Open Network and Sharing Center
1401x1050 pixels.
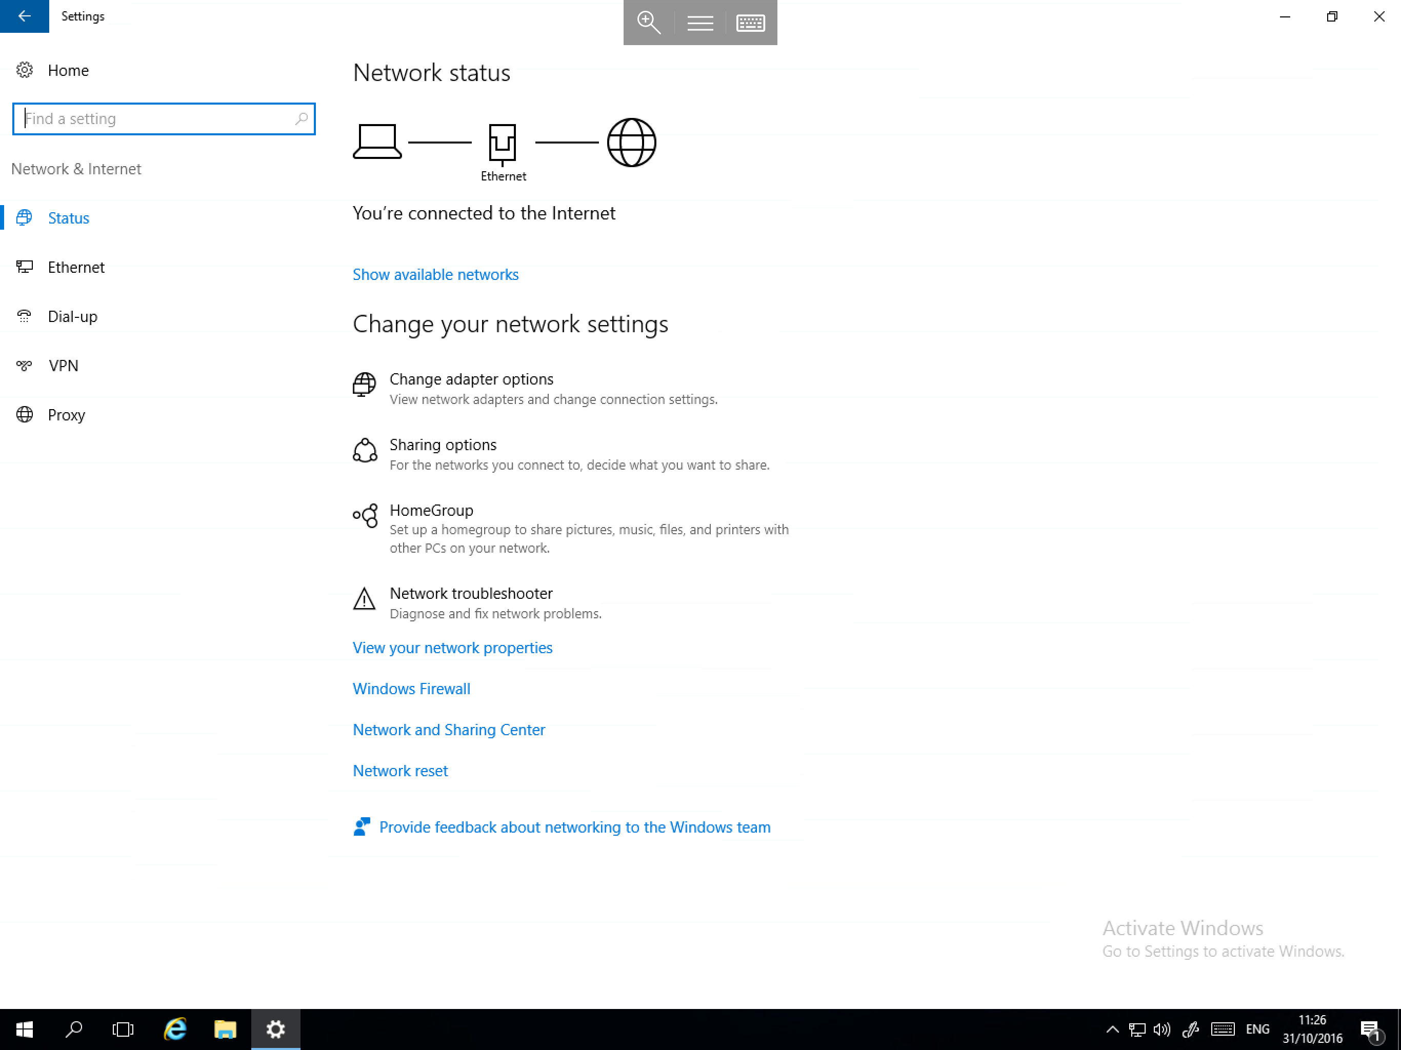(449, 729)
